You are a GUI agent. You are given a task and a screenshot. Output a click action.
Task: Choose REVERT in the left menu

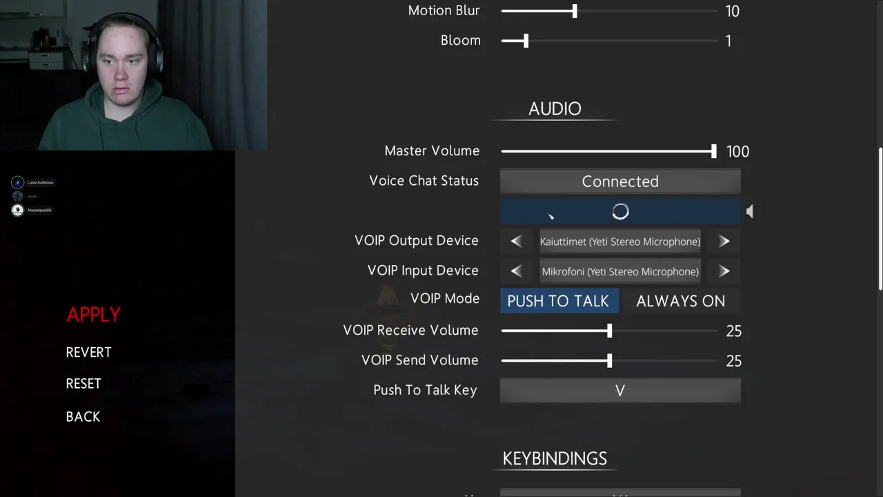point(88,352)
